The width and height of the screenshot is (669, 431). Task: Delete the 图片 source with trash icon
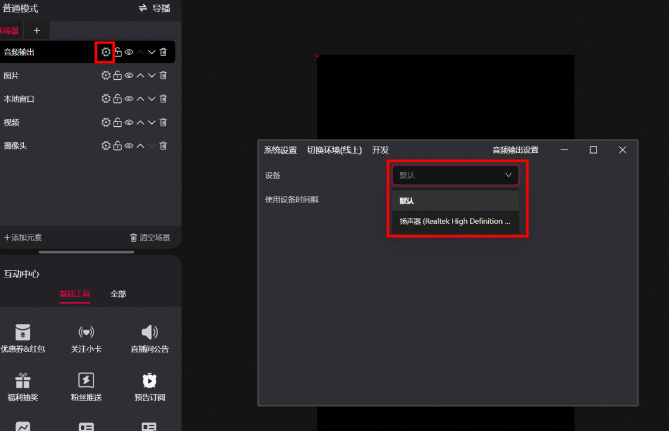point(164,76)
